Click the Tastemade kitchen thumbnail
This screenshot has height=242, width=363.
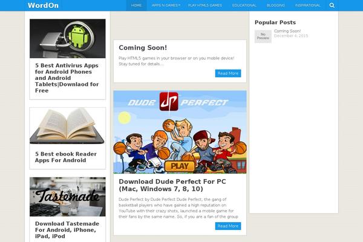pos(68,197)
